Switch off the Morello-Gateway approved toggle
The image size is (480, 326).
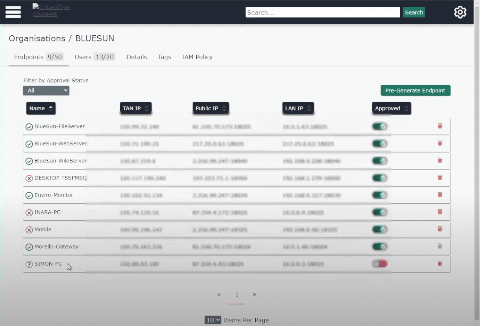[x=379, y=246]
